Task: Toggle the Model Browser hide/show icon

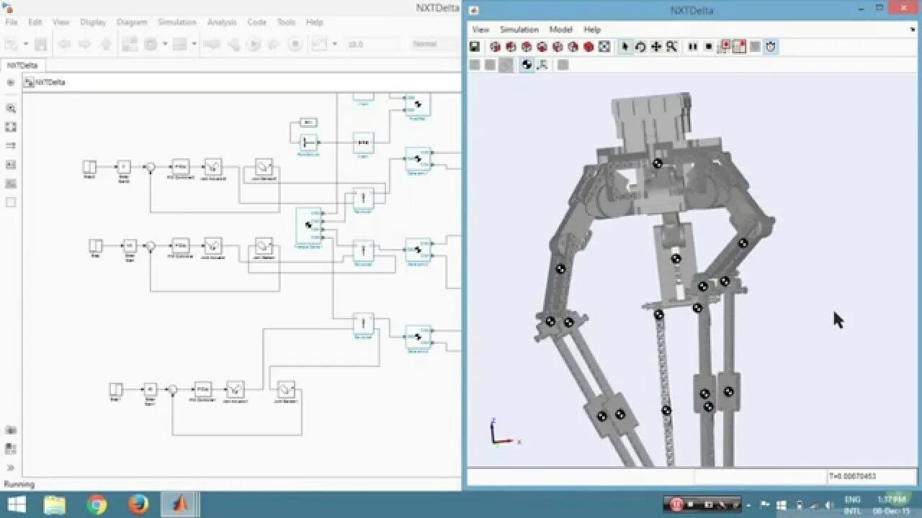Action: [11, 83]
